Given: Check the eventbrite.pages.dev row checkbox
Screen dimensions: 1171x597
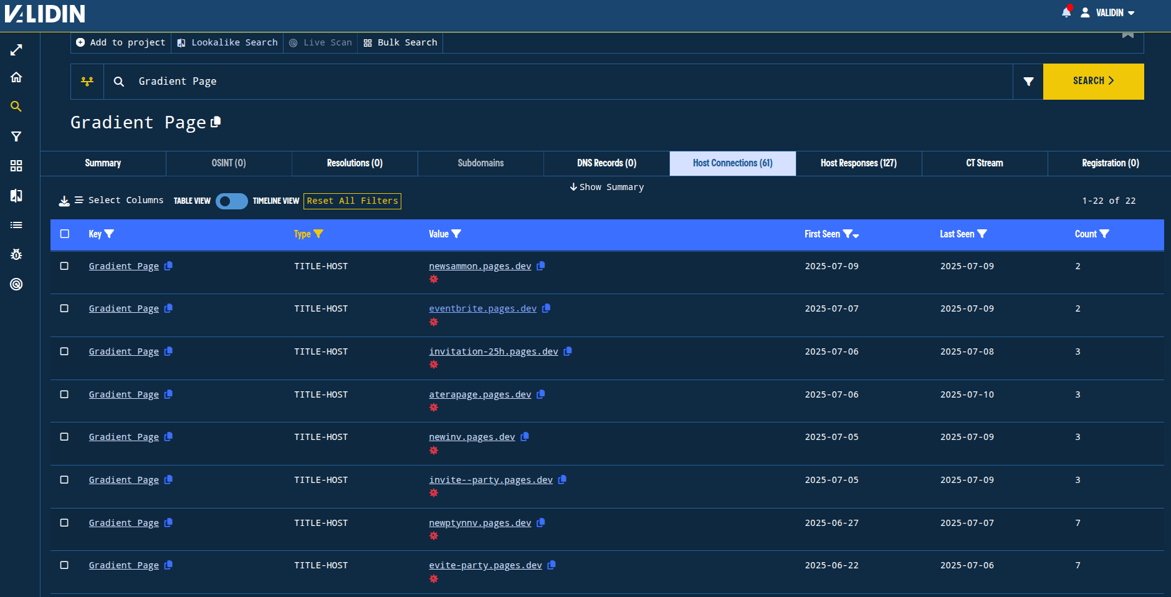Looking at the screenshot, I should click(x=64, y=308).
